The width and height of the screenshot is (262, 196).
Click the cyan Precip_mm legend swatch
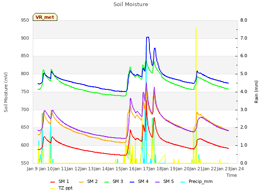(x=183, y=182)
